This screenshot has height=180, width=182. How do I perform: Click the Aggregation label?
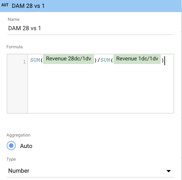click(18, 135)
